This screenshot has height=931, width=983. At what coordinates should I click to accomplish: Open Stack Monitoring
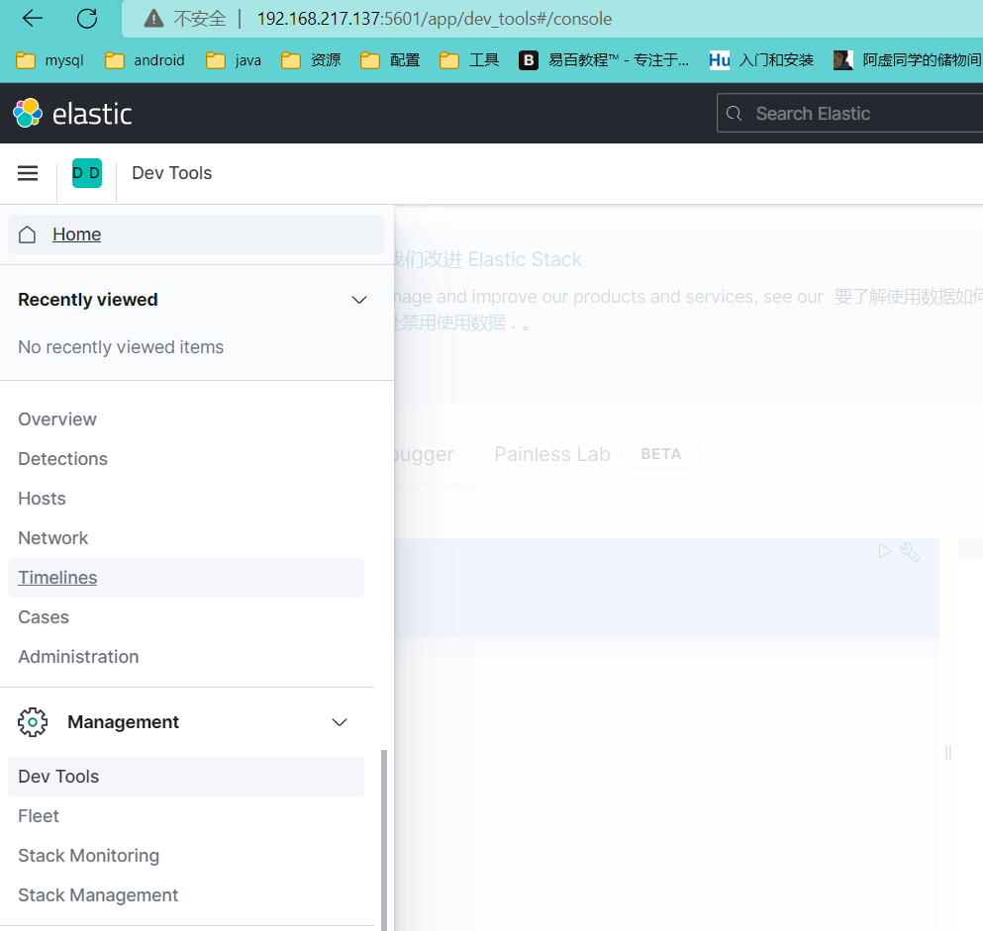pos(88,855)
